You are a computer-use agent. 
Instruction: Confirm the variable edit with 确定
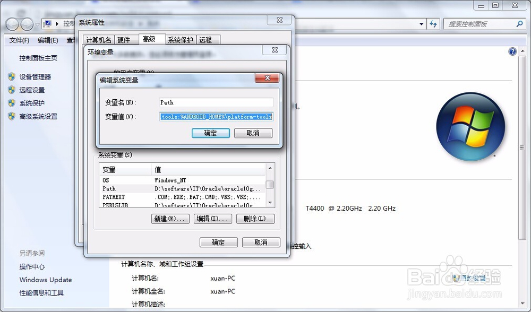(210, 133)
